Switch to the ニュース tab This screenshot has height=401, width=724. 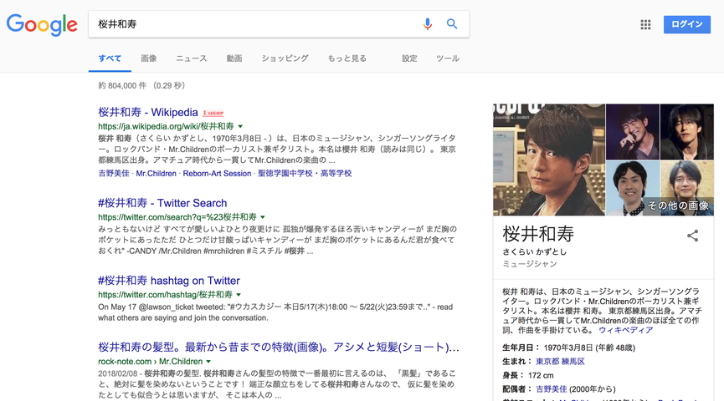(191, 58)
